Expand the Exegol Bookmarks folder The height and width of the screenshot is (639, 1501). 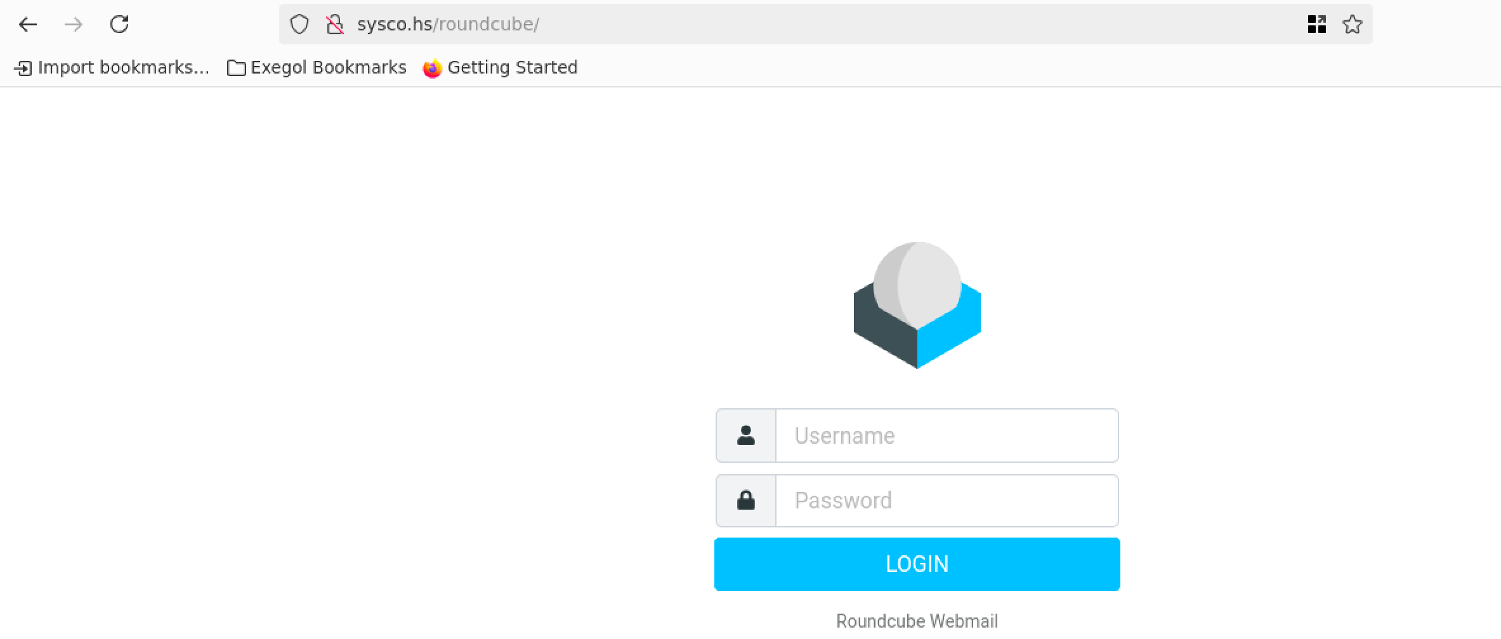point(328,68)
